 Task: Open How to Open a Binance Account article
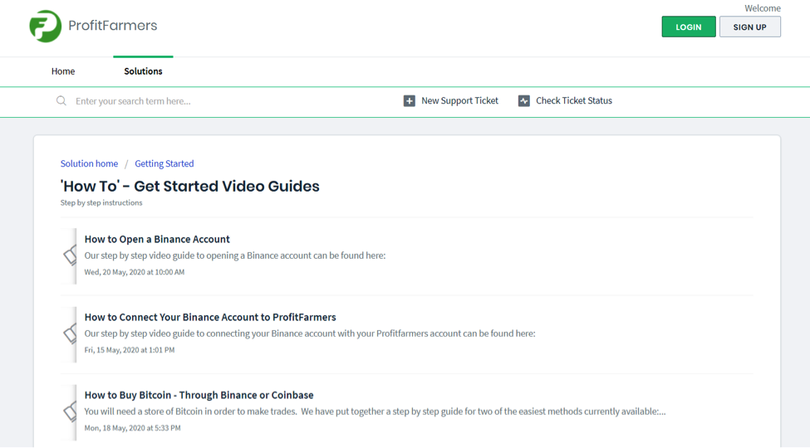(157, 239)
